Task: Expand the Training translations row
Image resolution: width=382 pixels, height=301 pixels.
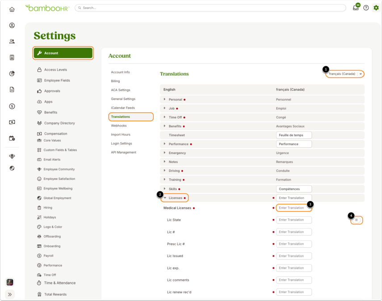Action: tap(165, 179)
